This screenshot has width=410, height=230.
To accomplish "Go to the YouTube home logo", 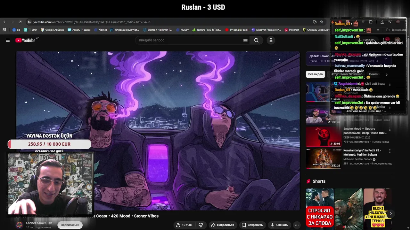I will point(25,40).
